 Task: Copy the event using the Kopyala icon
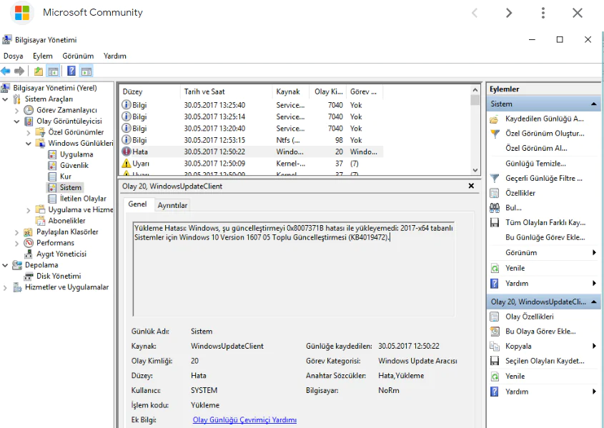click(x=494, y=346)
